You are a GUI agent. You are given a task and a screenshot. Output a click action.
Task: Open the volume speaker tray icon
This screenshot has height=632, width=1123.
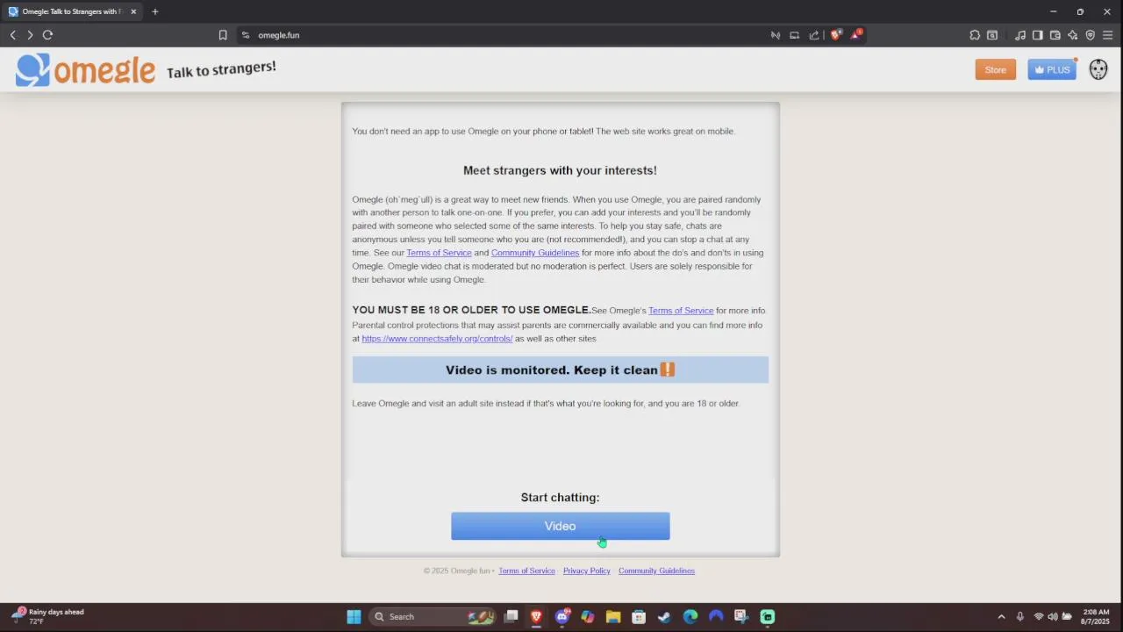[x=1053, y=616]
